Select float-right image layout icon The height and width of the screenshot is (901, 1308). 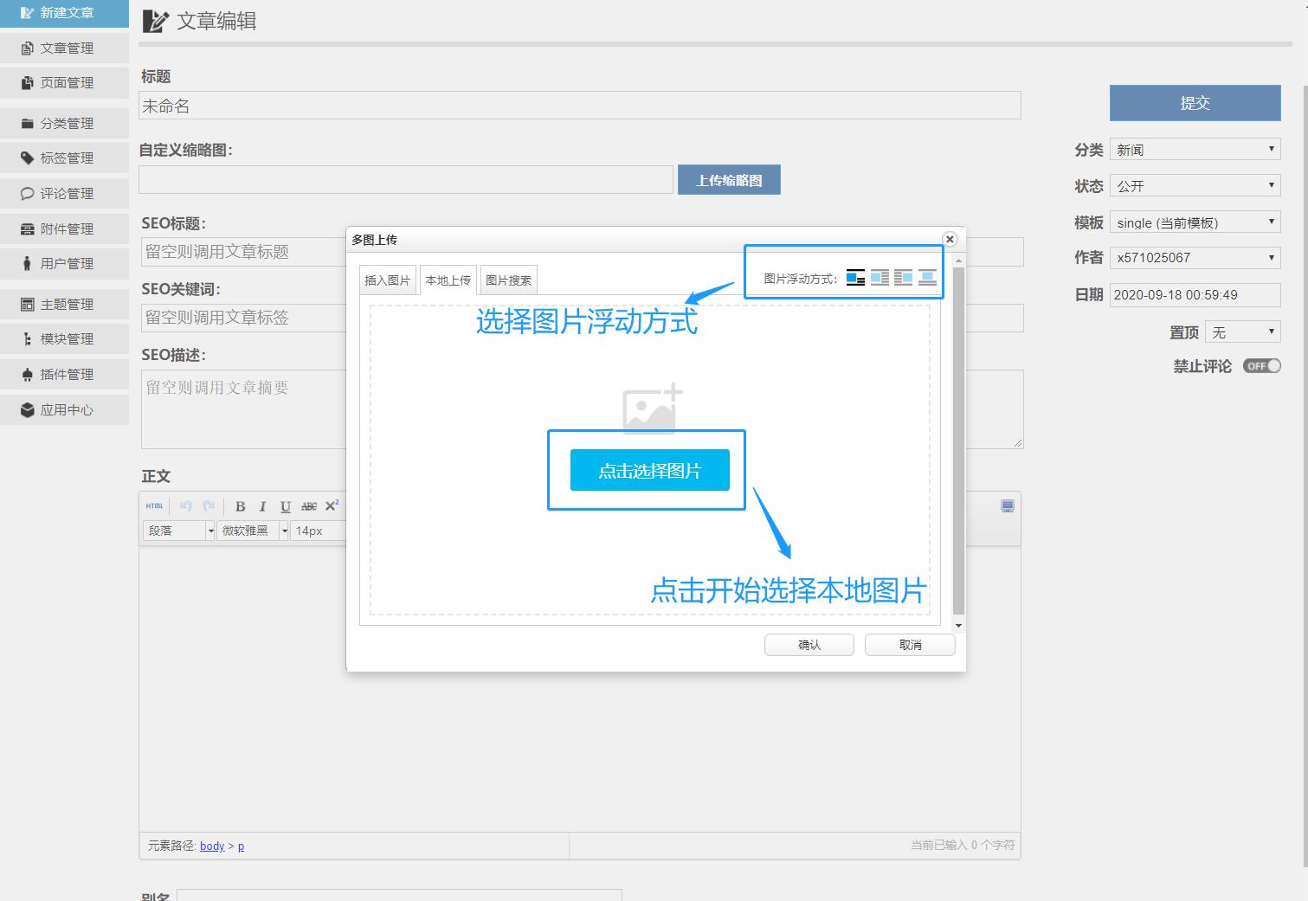tap(903, 278)
